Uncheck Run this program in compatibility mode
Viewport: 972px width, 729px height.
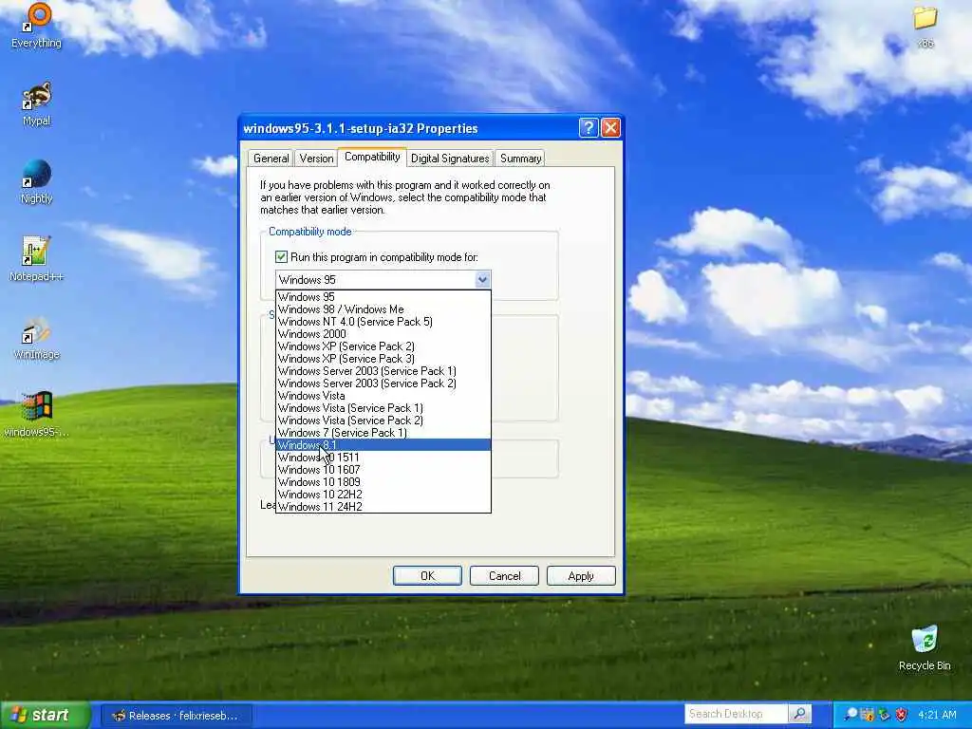(x=281, y=256)
